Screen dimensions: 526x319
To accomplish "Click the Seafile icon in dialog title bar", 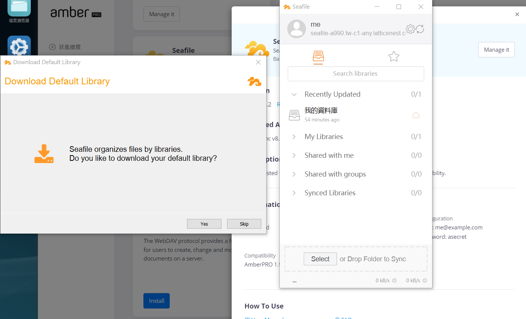I will point(8,62).
